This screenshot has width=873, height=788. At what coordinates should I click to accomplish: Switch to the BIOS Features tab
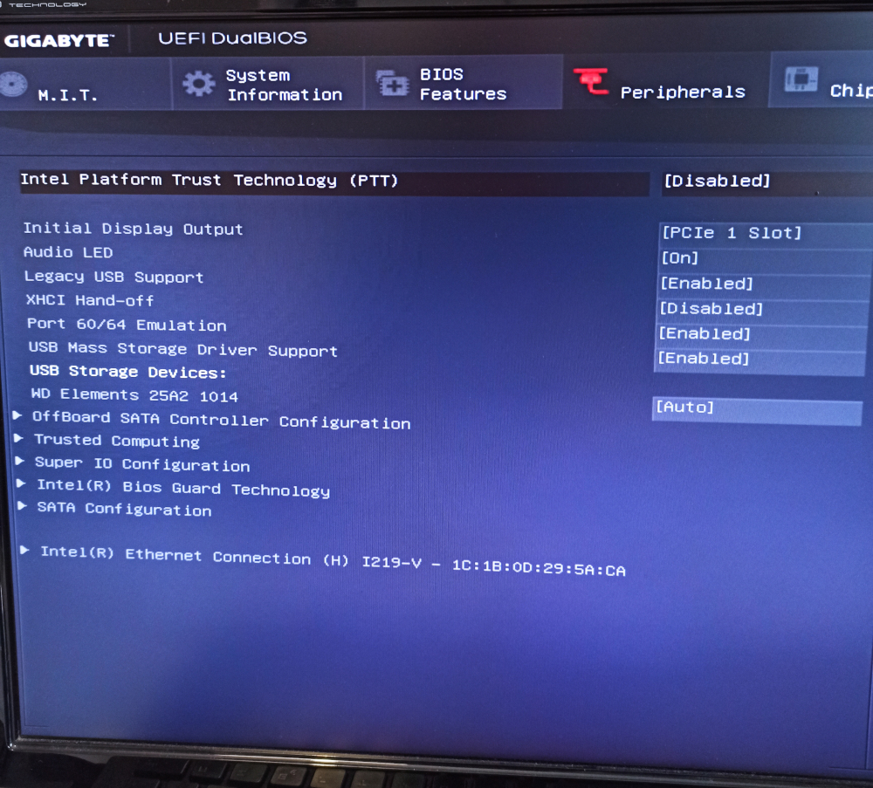(462, 84)
